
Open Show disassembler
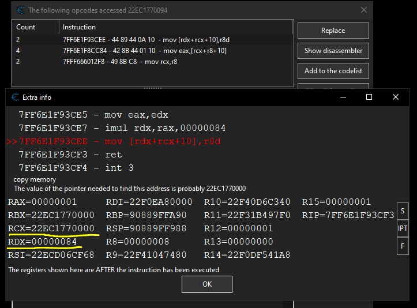pyautogui.click(x=333, y=51)
